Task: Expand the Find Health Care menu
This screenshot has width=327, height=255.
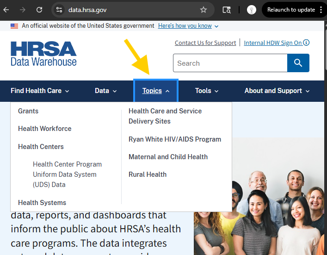Action: [x=40, y=91]
